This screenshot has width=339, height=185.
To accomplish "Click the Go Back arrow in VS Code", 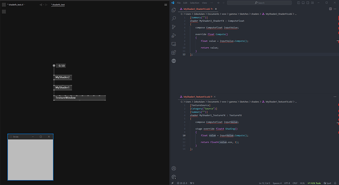I will point(219,3).
